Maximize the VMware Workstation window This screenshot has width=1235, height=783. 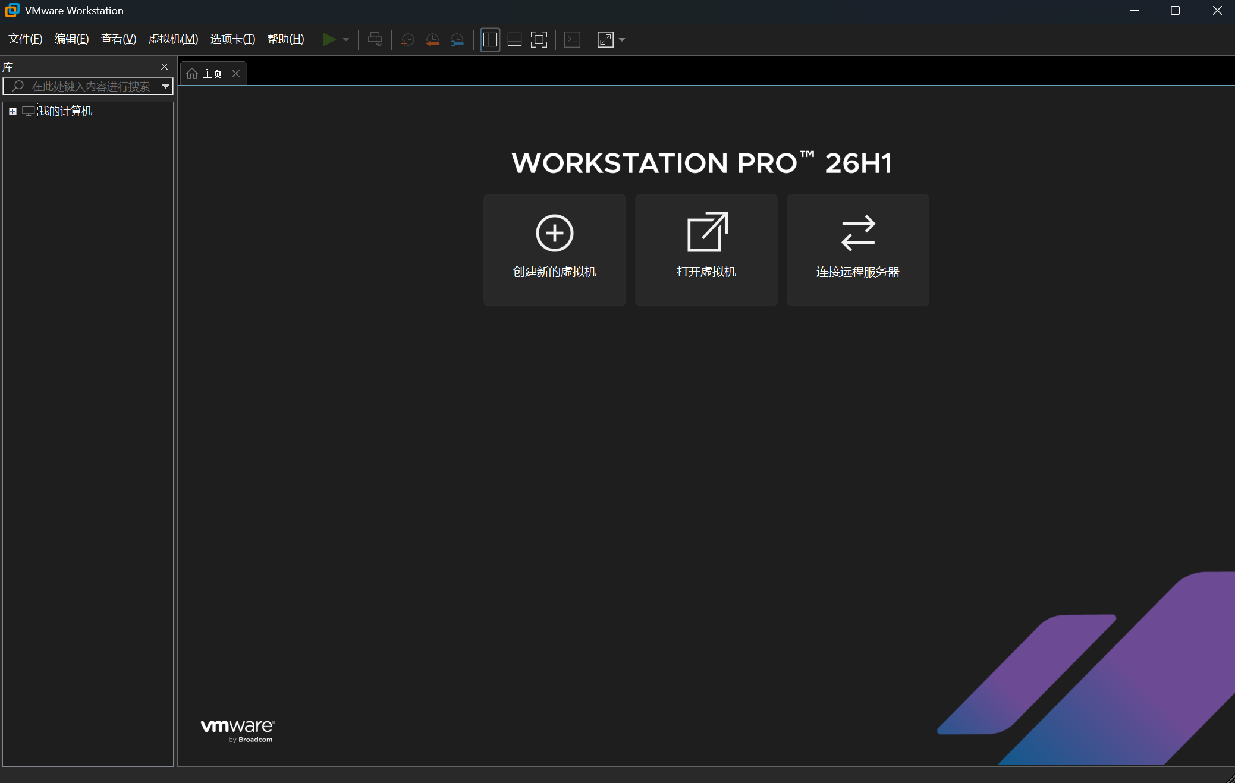click(1175, 11)
